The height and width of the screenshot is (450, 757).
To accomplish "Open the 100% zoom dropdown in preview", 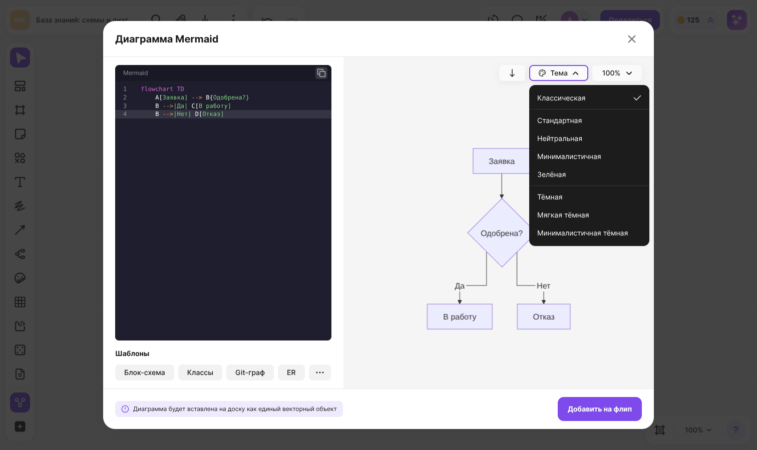I will (x=617, y=73).
